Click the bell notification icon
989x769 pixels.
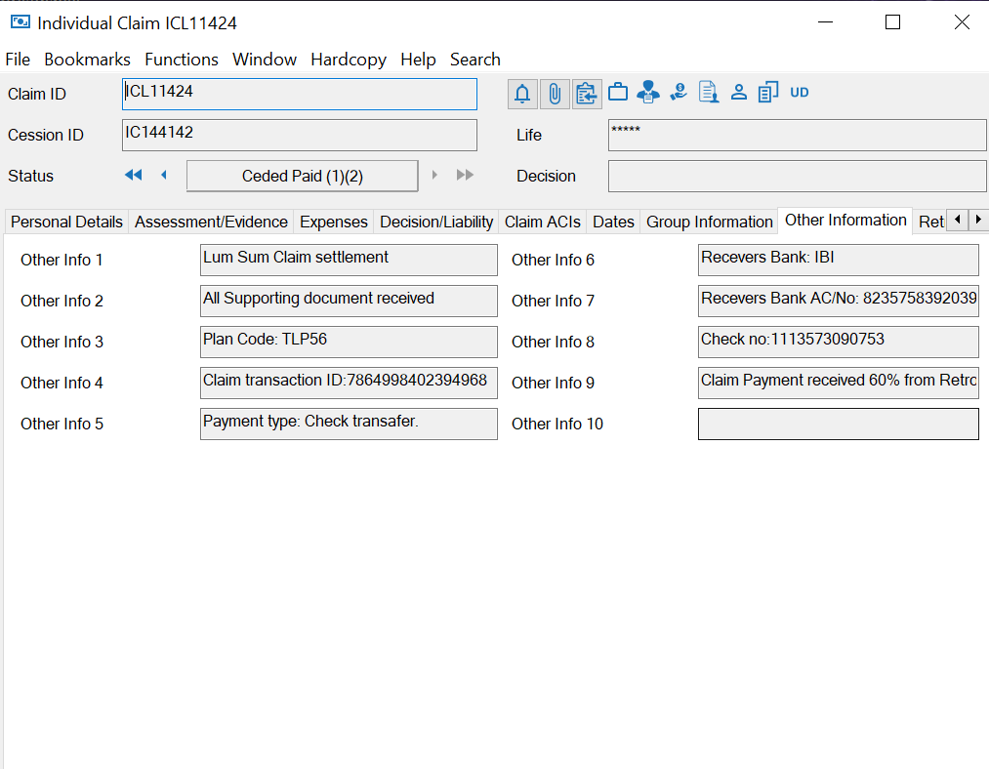(x=522, y=94)
